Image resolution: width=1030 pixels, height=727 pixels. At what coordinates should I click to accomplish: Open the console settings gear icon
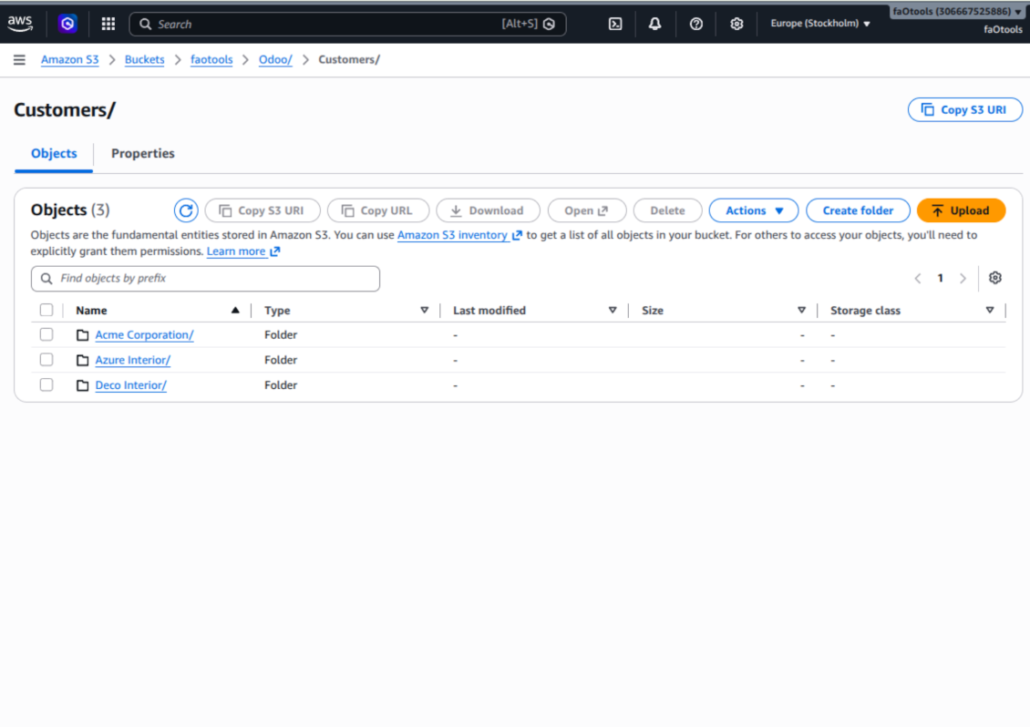coord(736,24)
